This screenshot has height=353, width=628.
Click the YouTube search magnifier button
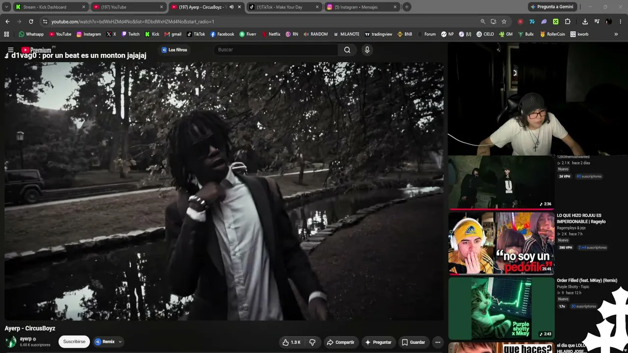(x=347, y=50)
